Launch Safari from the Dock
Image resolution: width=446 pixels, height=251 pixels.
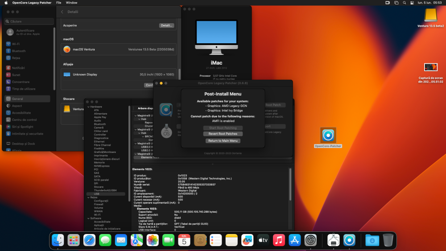click(89, 240)
